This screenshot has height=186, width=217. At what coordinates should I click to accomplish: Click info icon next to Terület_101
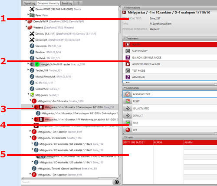tap(32, 70)
